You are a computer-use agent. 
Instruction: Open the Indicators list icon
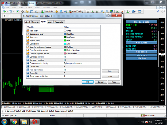tap(127, 11)
